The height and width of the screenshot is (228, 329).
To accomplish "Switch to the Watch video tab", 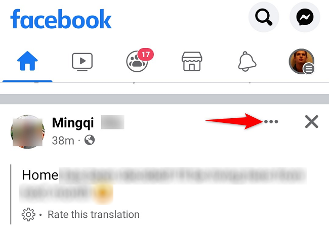I will [82, 62].
